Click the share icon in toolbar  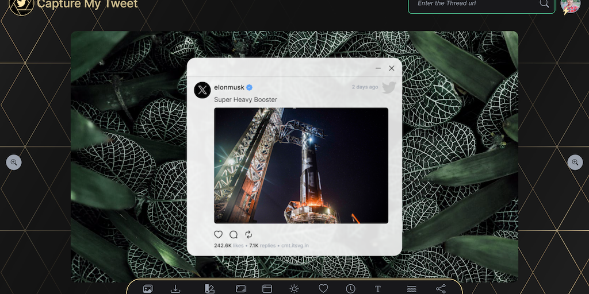441,289
